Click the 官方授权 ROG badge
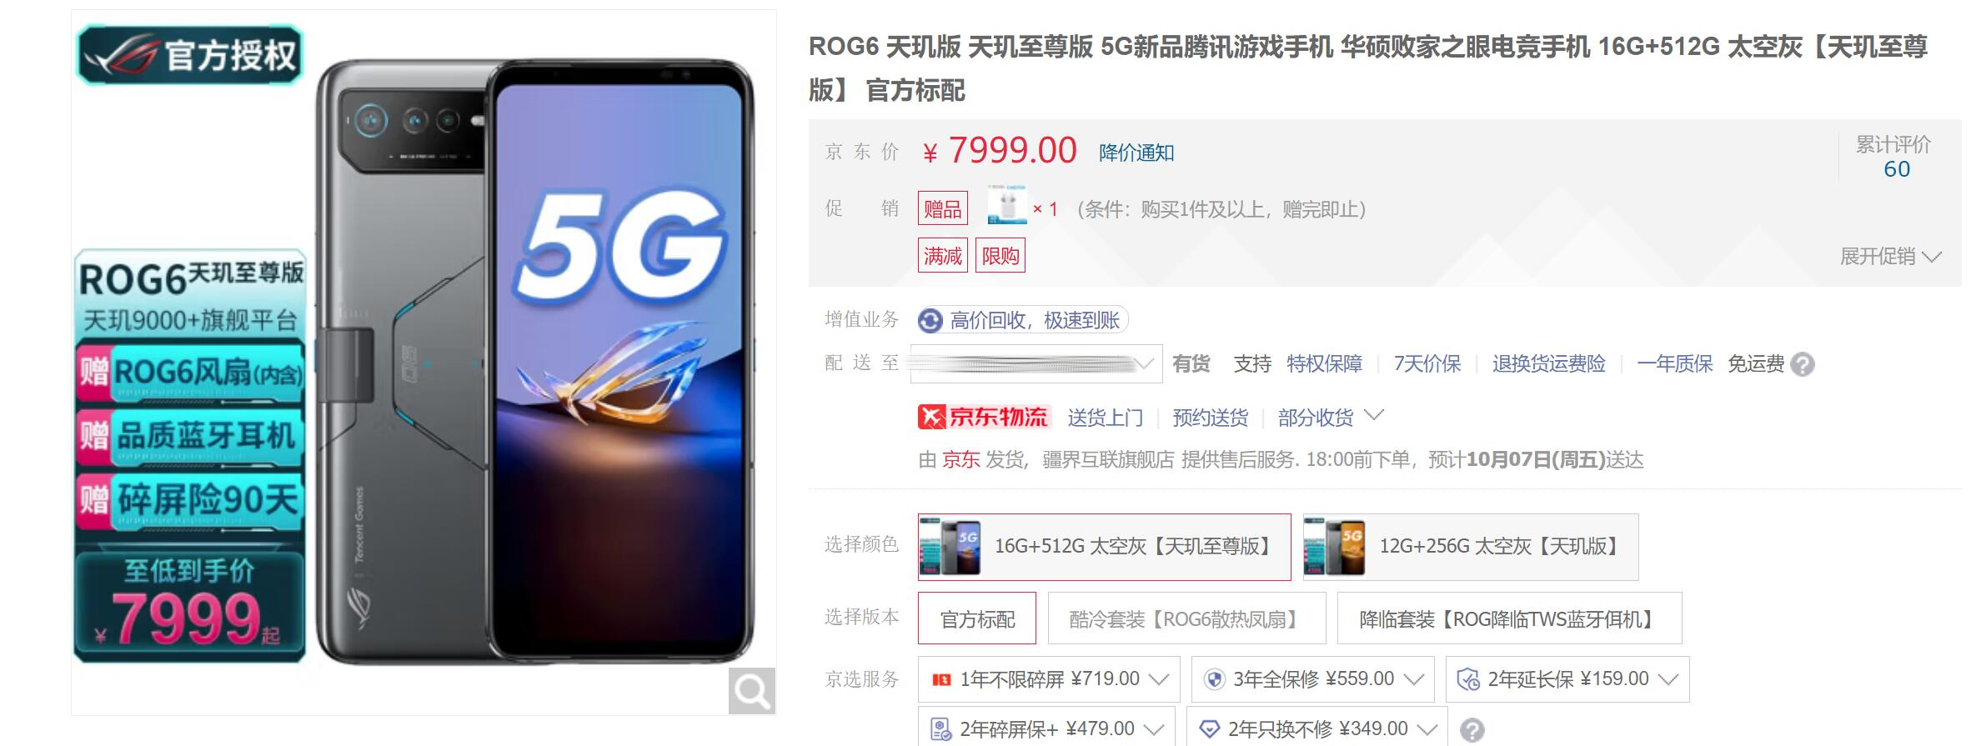This screenshot has width=1981, height=746. (190, 55)
